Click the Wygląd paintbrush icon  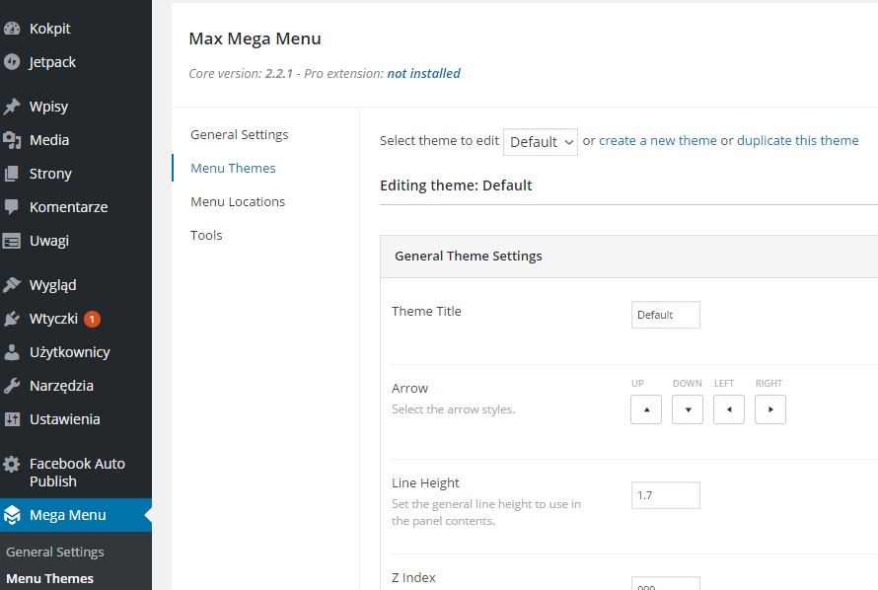[x=12, y=285]
